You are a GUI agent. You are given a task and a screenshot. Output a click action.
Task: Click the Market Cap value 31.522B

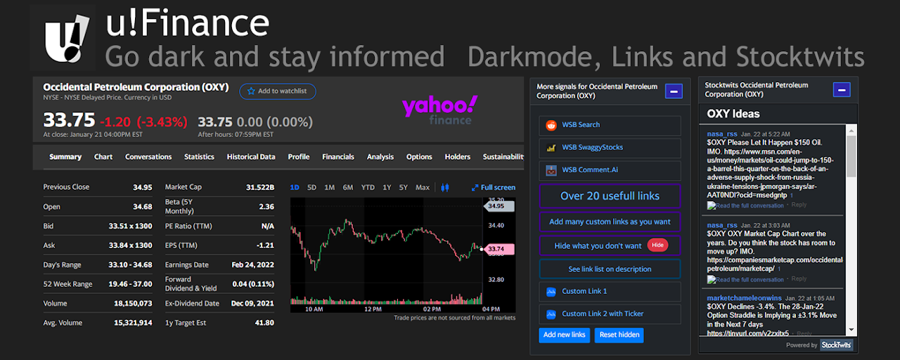tap(260, 187)
